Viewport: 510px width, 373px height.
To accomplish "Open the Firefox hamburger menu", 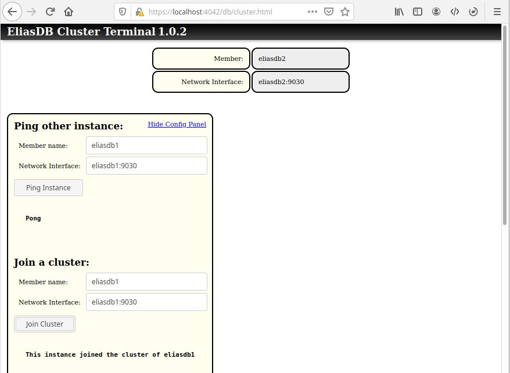I will (497, 12).
